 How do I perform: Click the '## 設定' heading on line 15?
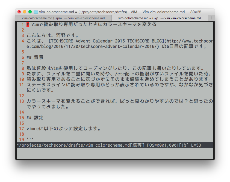pyautogui.click(x=35, y=118)
